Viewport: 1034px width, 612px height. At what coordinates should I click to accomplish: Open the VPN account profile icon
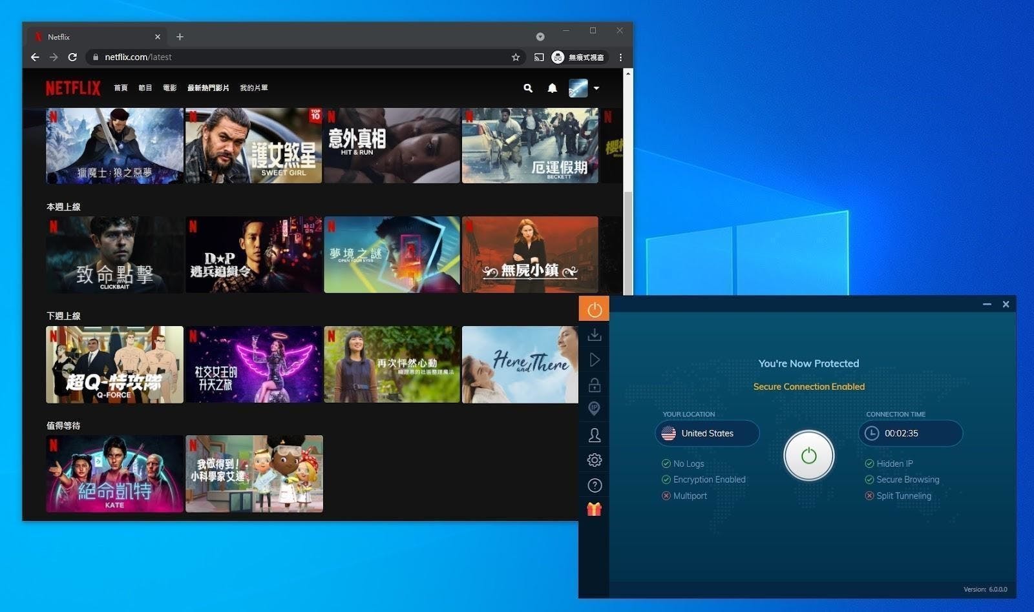click(595, 435)
